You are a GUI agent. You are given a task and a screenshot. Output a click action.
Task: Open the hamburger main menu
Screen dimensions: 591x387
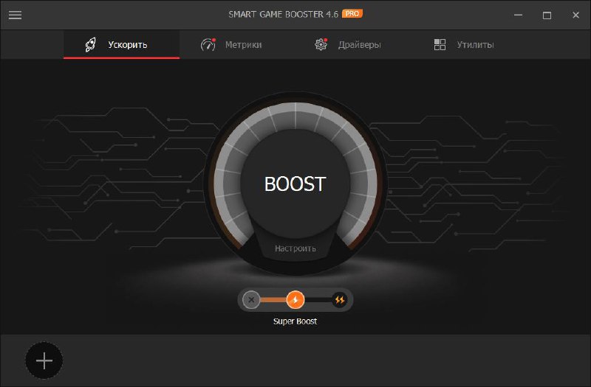pos(15,15)
